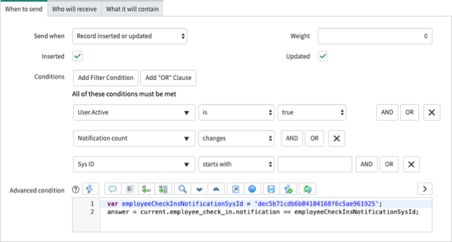Click the toggle comment speech bubble icon
Image resolution: width=452 pixels, height=242 pixels.
tap(113, 189)
